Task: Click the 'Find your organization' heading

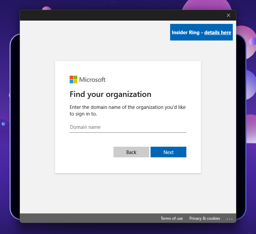Action: coord(110,94)
